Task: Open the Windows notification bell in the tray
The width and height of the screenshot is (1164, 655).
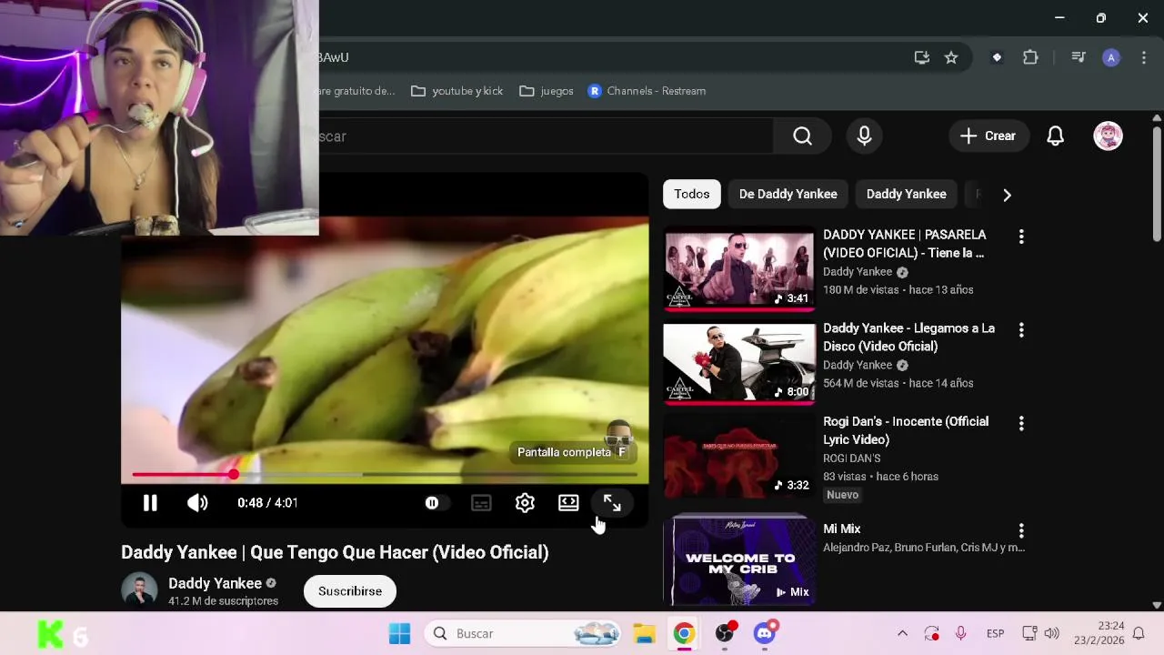Action: tap(1139, 633)
